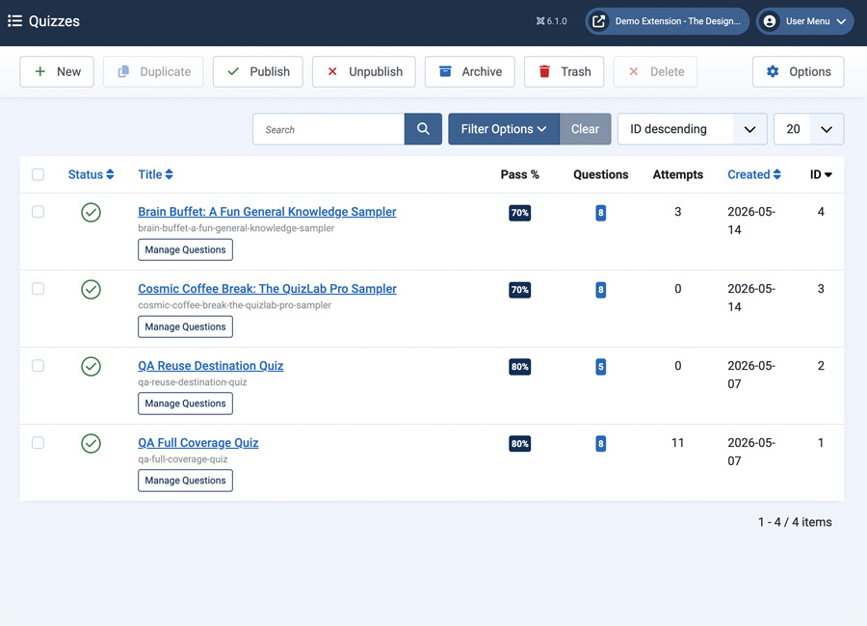Viewport: 867px width, 626px height.
Task: Toggle published status icon for QA Reuse Destination
Action: pos(91,366)
